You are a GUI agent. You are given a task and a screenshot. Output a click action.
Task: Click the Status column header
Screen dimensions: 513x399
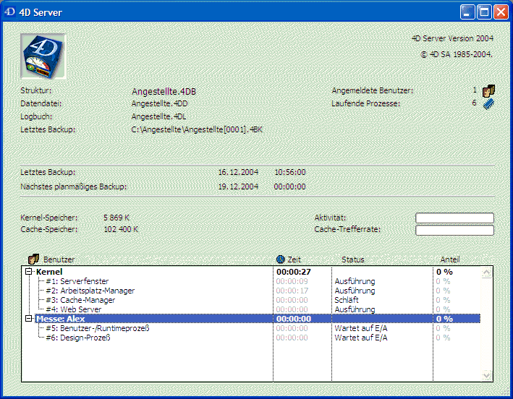point(352,259)
